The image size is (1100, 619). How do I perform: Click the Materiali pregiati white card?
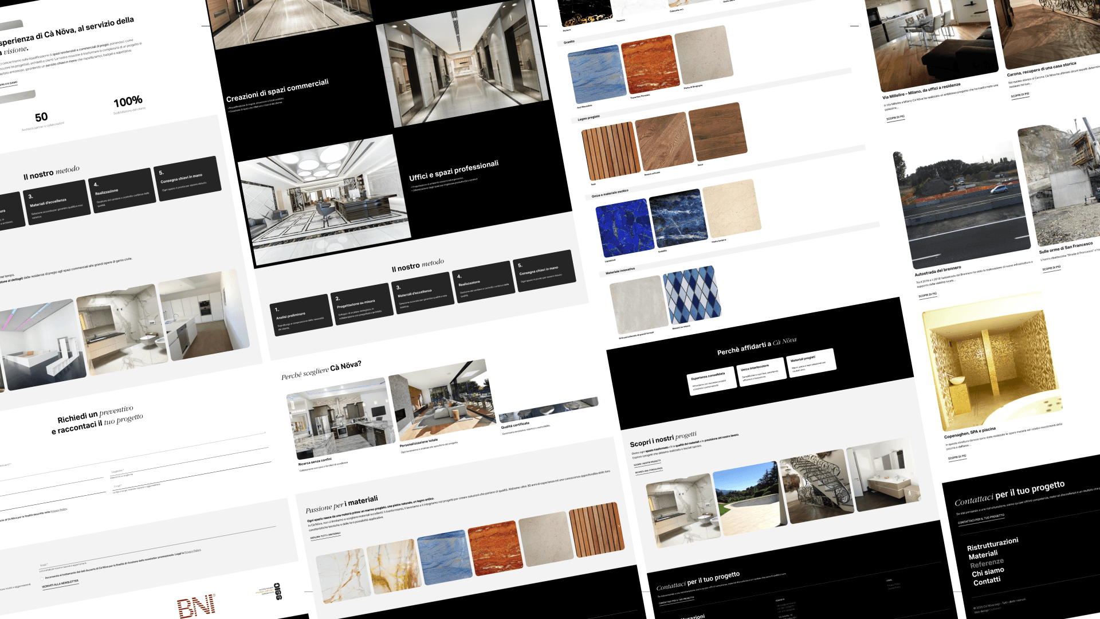[810, 363]
